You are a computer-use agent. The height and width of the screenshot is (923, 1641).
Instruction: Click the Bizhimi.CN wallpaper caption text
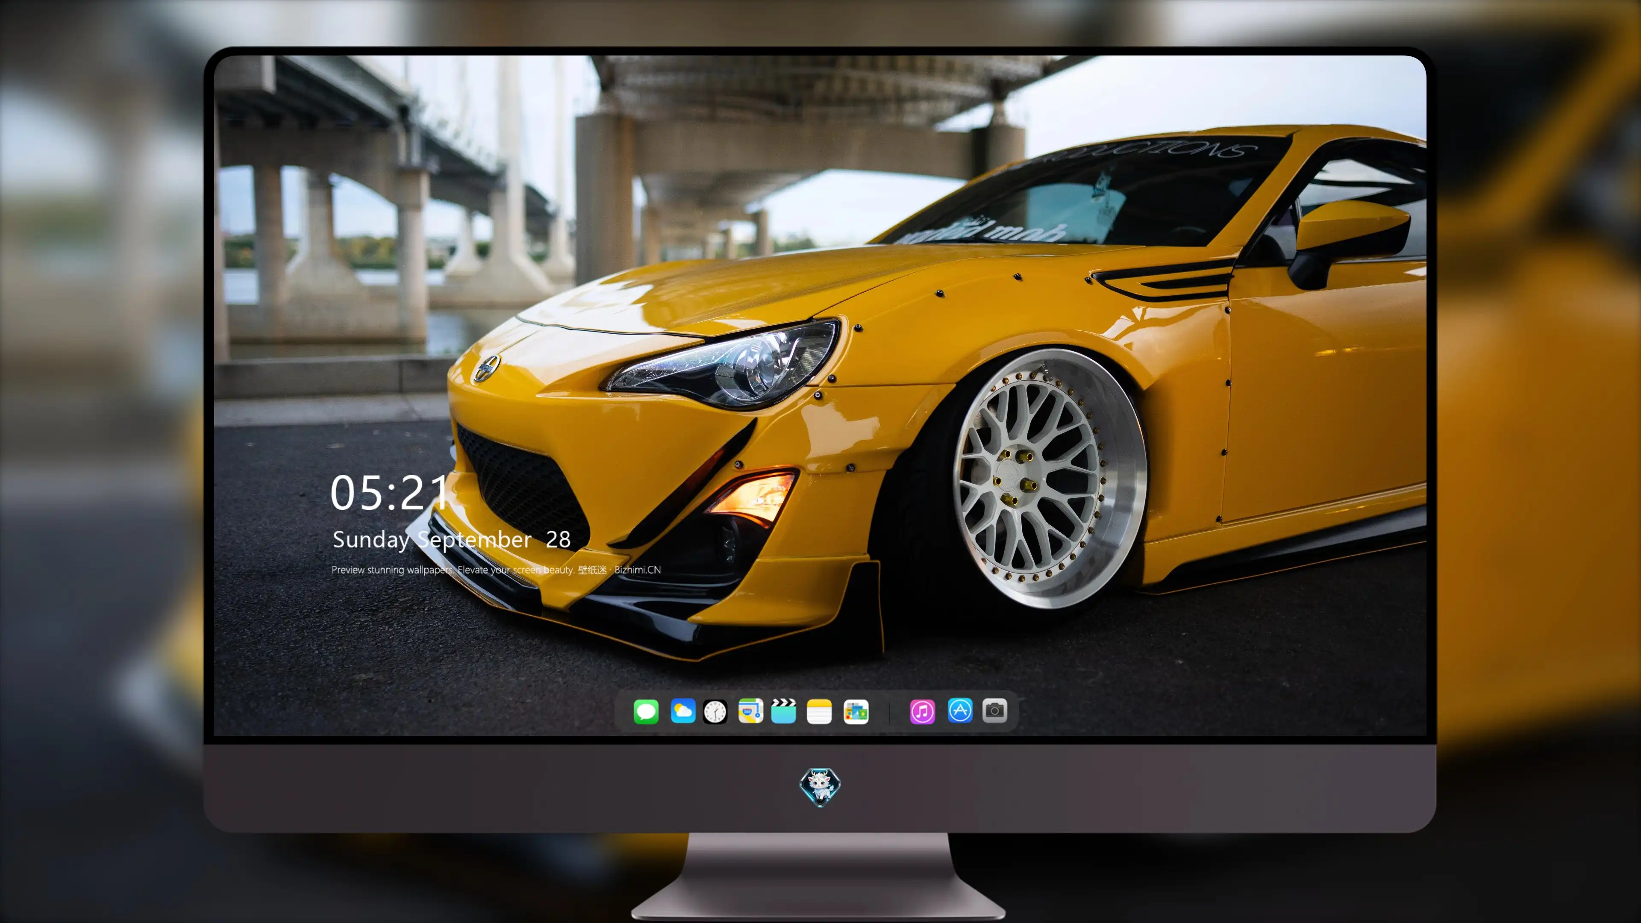496,570
